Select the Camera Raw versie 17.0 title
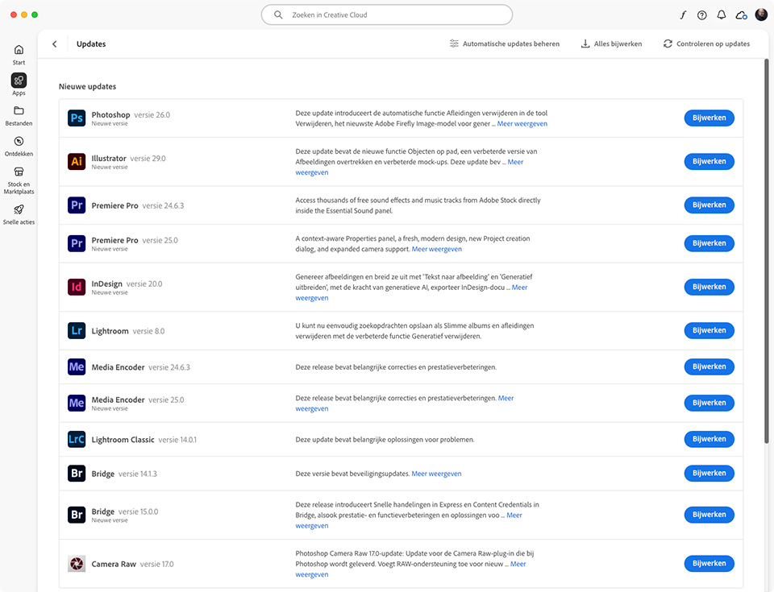774x592 pixels. 133,564
